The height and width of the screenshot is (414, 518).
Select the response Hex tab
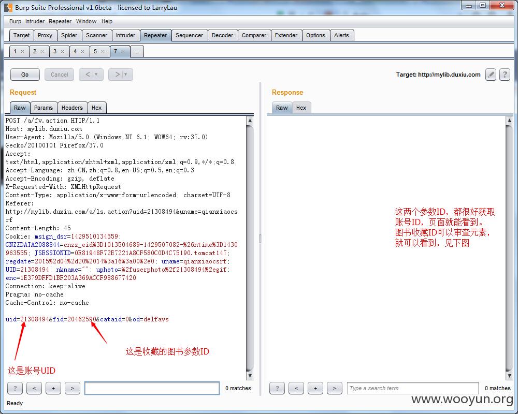pos(301,108)
